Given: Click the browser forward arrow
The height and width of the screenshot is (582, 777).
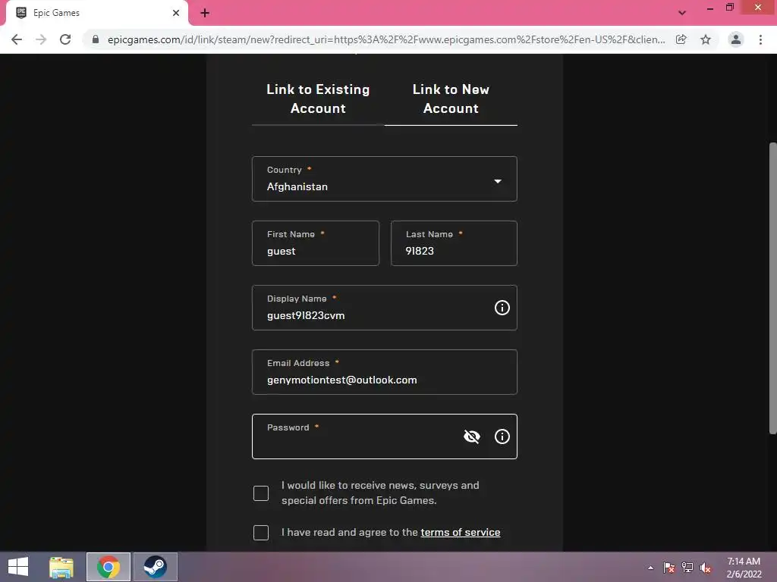Looking at the screenshot, I should [x=41, y=39].
